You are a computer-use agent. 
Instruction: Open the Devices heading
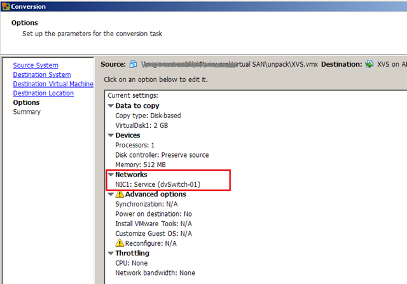pos(128,135)
